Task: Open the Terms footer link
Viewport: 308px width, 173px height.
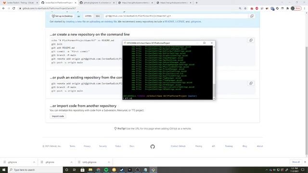Action: pyautogui.click(x=72, y=146)
